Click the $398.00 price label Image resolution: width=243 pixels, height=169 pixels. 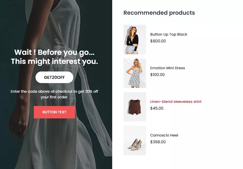158,142
